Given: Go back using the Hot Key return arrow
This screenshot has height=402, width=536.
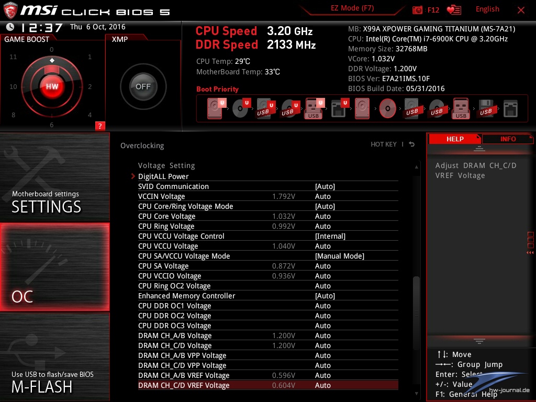Looking at the screenshot, I should 412,144.
